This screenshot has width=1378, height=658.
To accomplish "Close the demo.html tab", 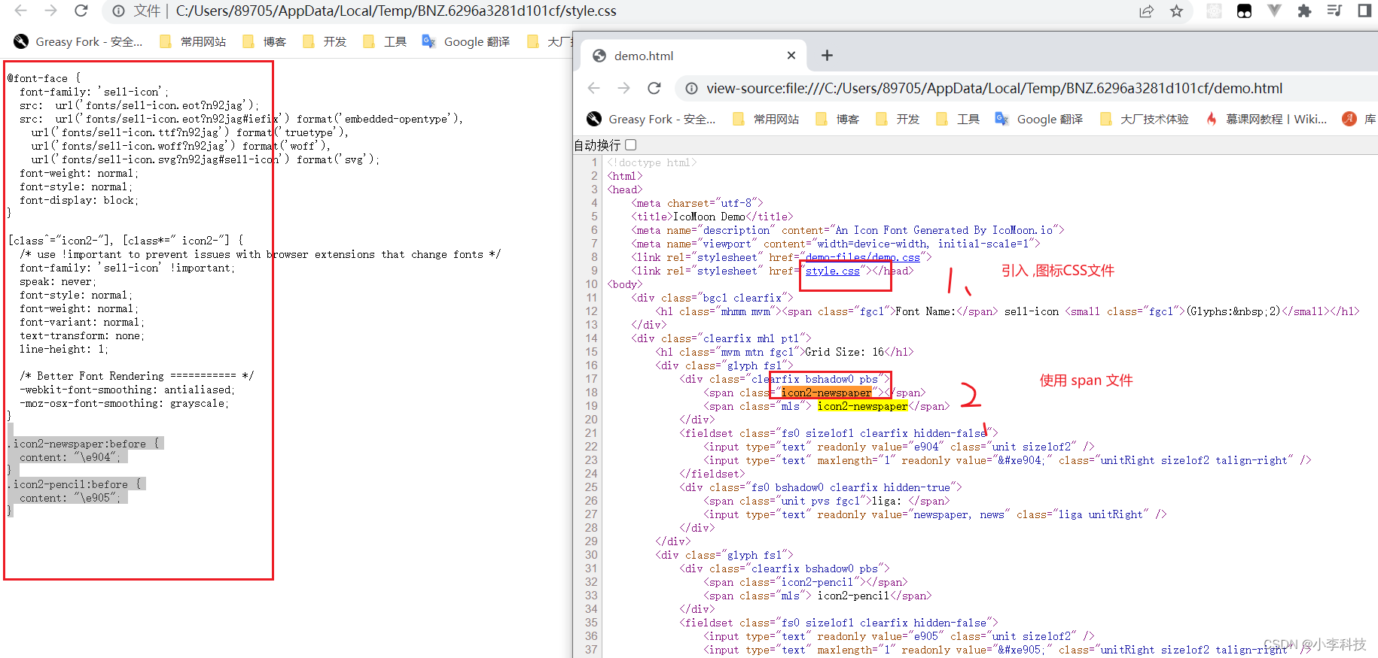I will [791, 56].
